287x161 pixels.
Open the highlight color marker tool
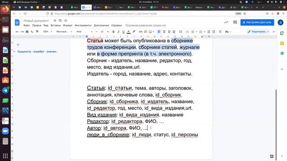point(134,32)
